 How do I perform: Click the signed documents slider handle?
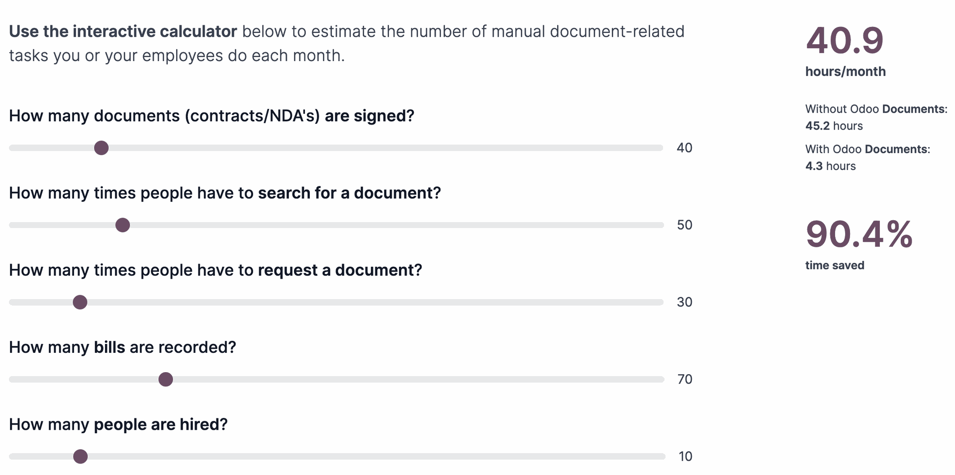pyautogui.click(x=101, y=148)
